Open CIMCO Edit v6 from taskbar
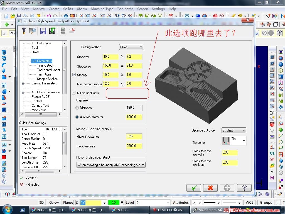 (170, 210)
